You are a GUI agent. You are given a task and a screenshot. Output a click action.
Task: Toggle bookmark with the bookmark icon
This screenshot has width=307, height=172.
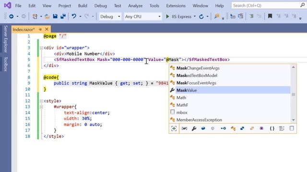[x=270, y=16]
